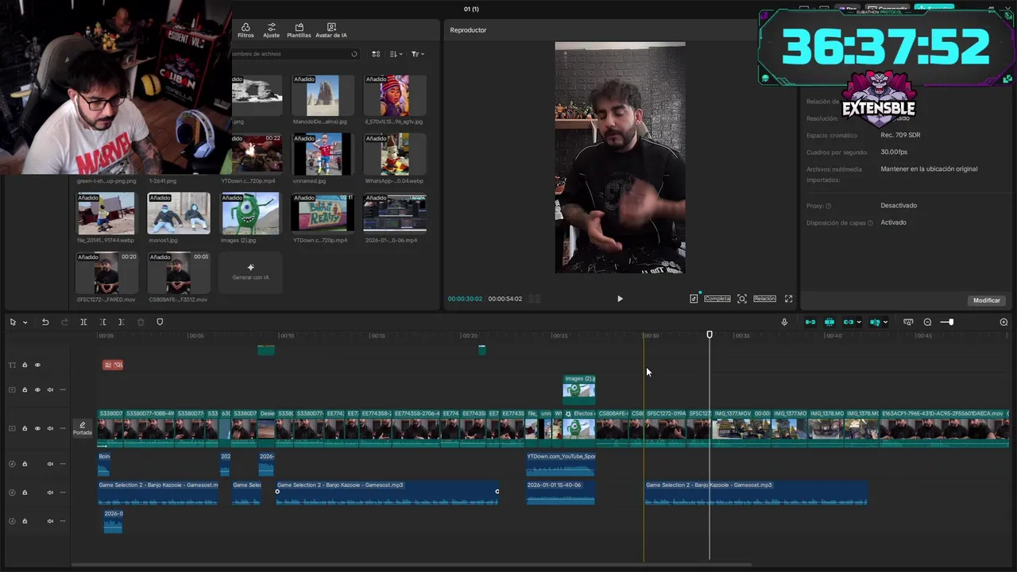
Task: Select the monos1.jpg thumbnail
Action: (179, 213)
